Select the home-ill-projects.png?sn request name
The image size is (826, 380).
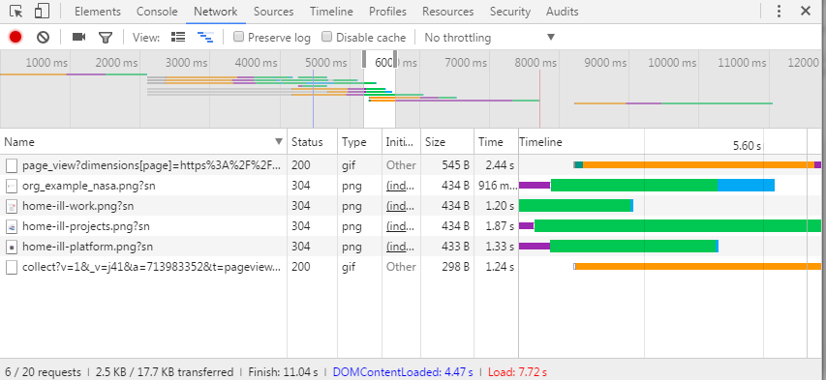click(86, 226)
